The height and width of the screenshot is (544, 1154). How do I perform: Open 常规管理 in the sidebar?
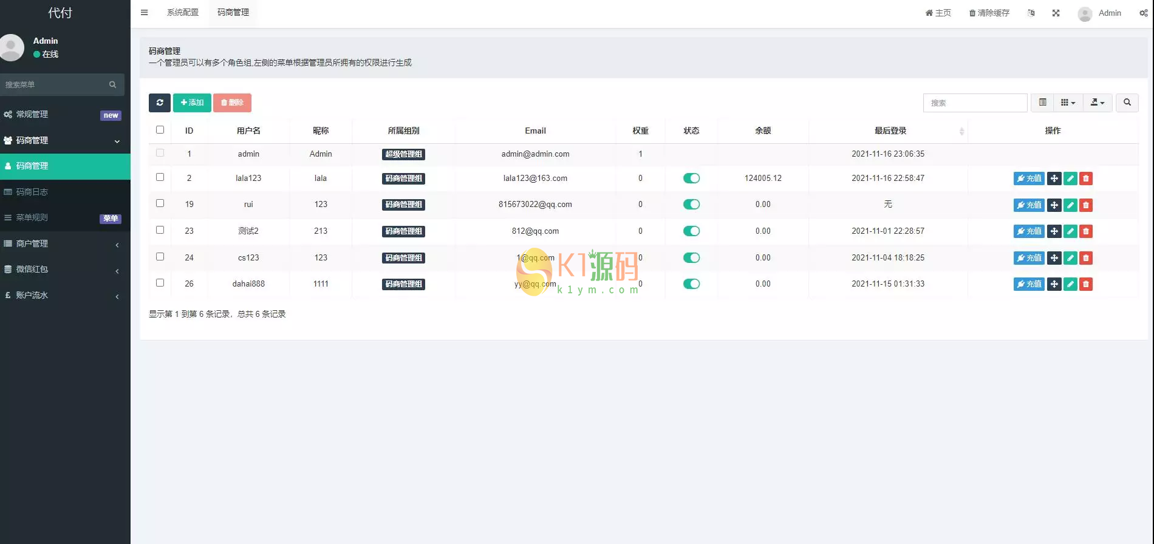click(65, 114)
